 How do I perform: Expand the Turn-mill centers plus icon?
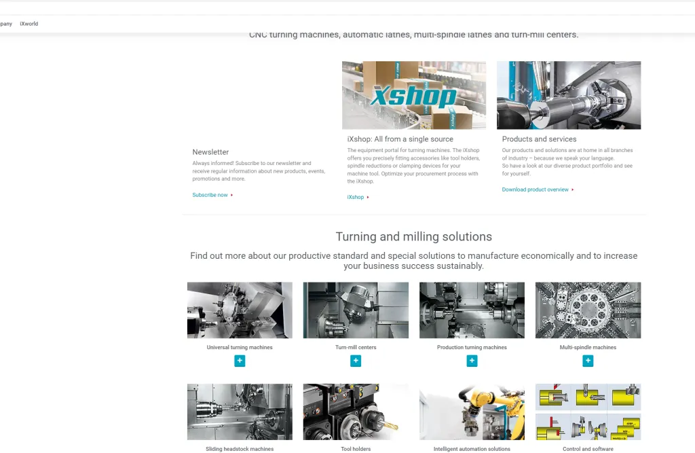click(356, 361)
